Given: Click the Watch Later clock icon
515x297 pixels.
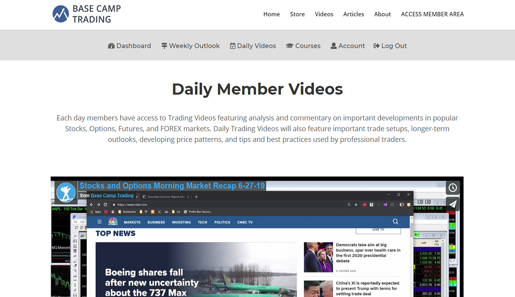Looking at the screenshot, I should click(453, 188).
